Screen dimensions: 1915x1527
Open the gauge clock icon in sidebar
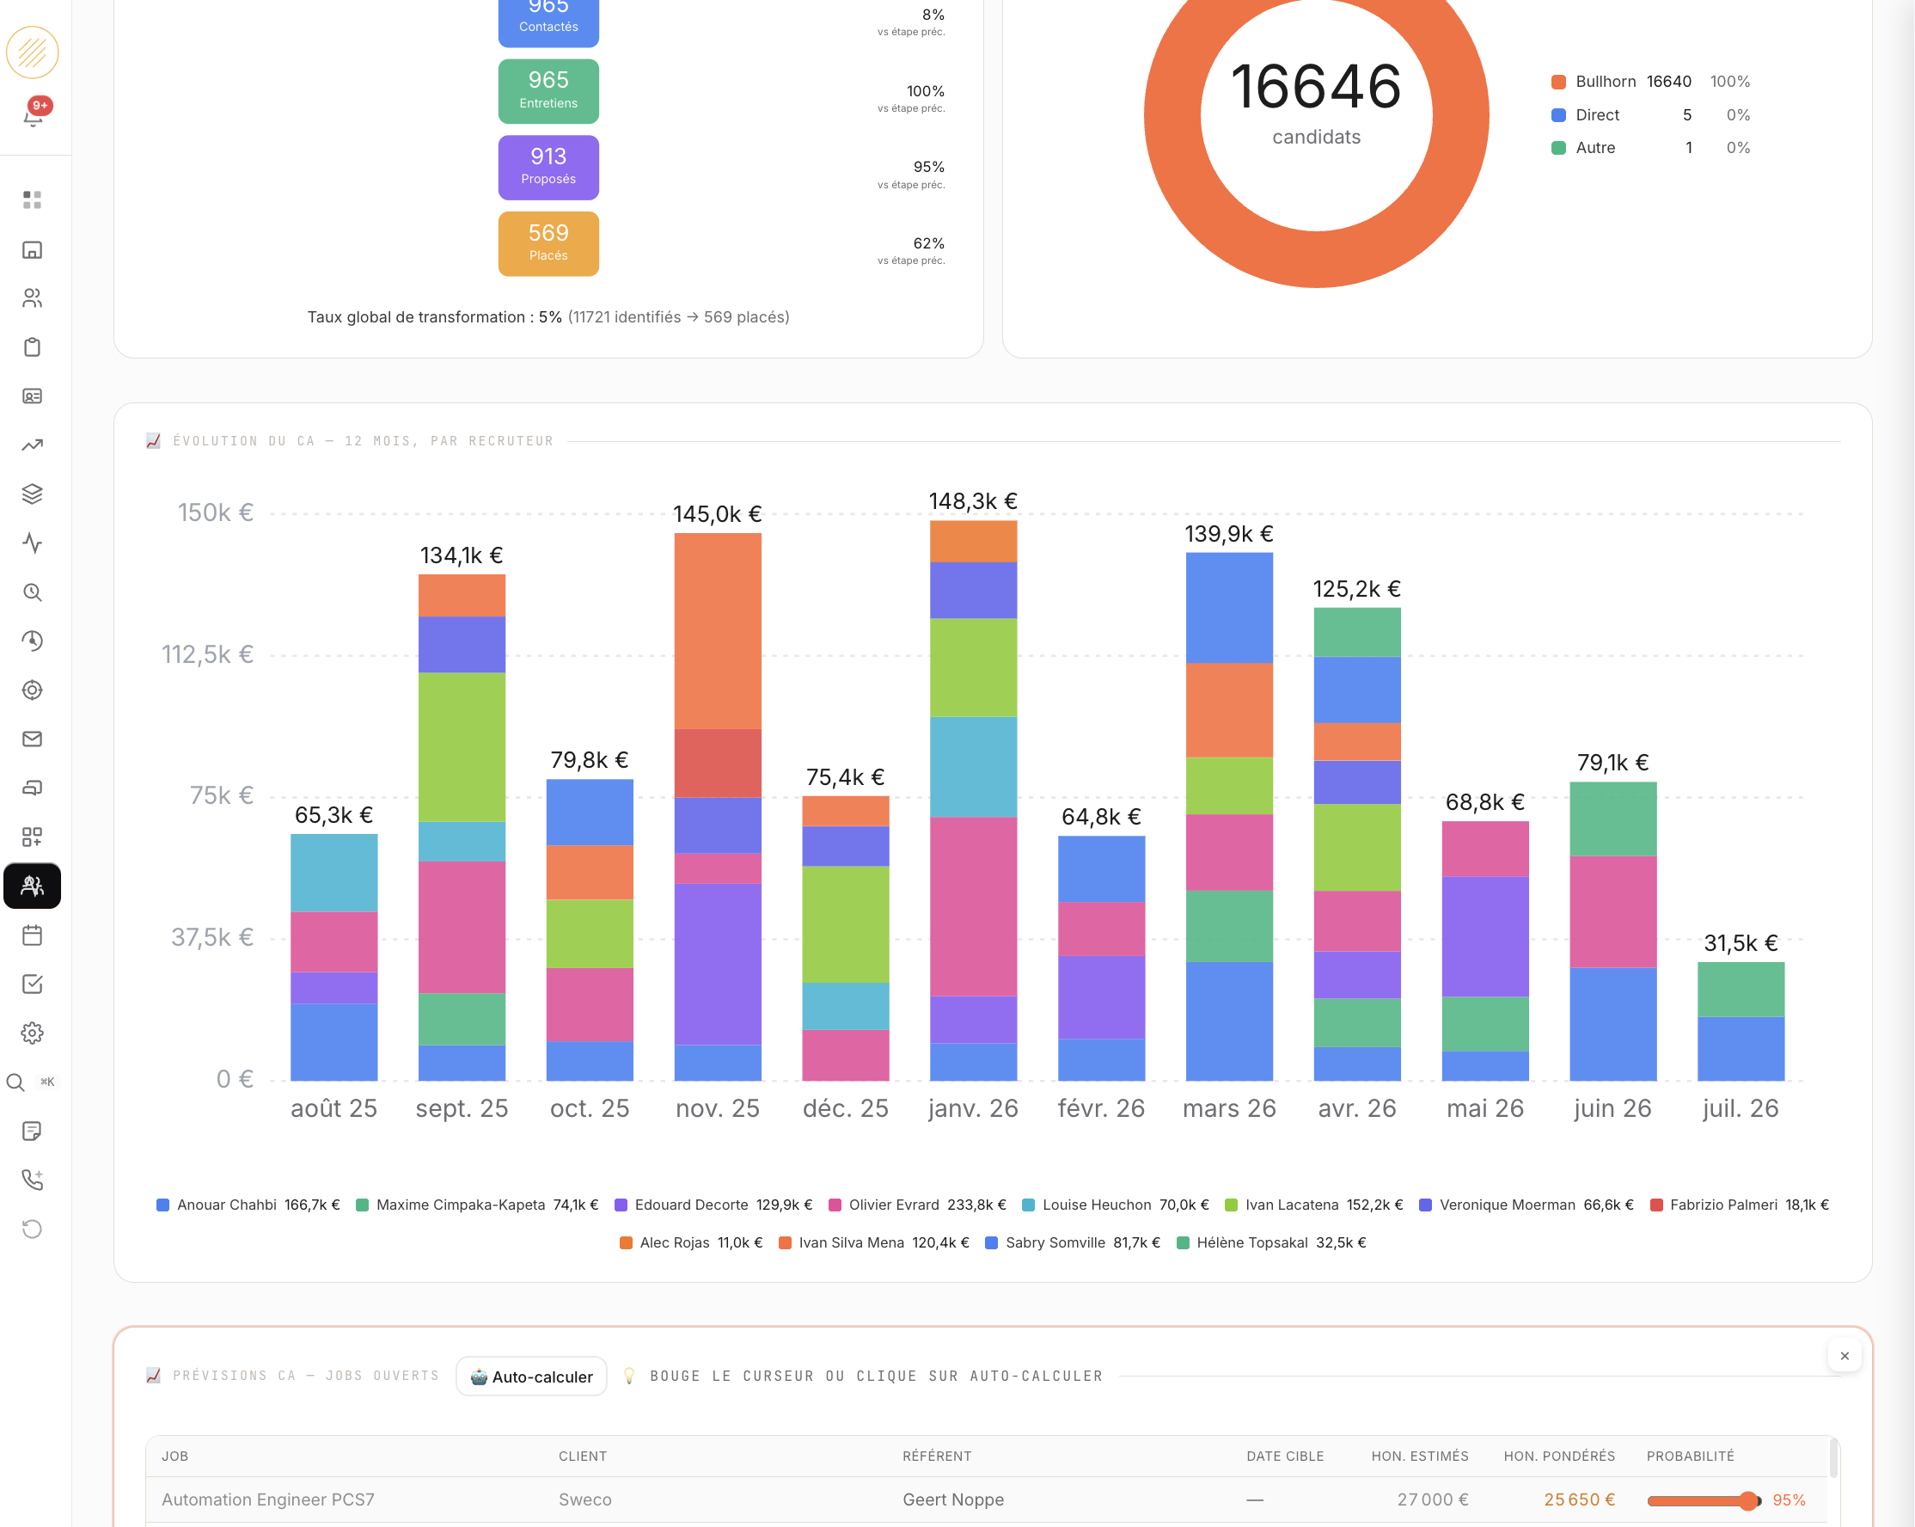[33, 641]
